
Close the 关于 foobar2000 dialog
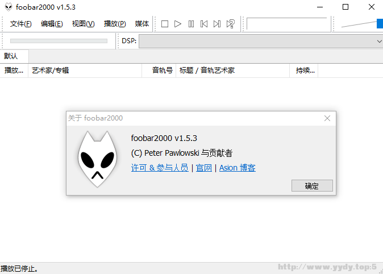point(327,118)
